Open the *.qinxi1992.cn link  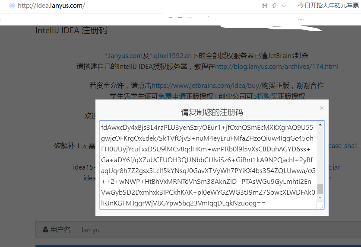click(x=171, y=55)
